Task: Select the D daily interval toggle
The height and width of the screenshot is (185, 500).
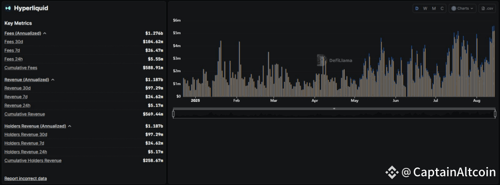Action: pyautogui.click(x=417, y=9)
